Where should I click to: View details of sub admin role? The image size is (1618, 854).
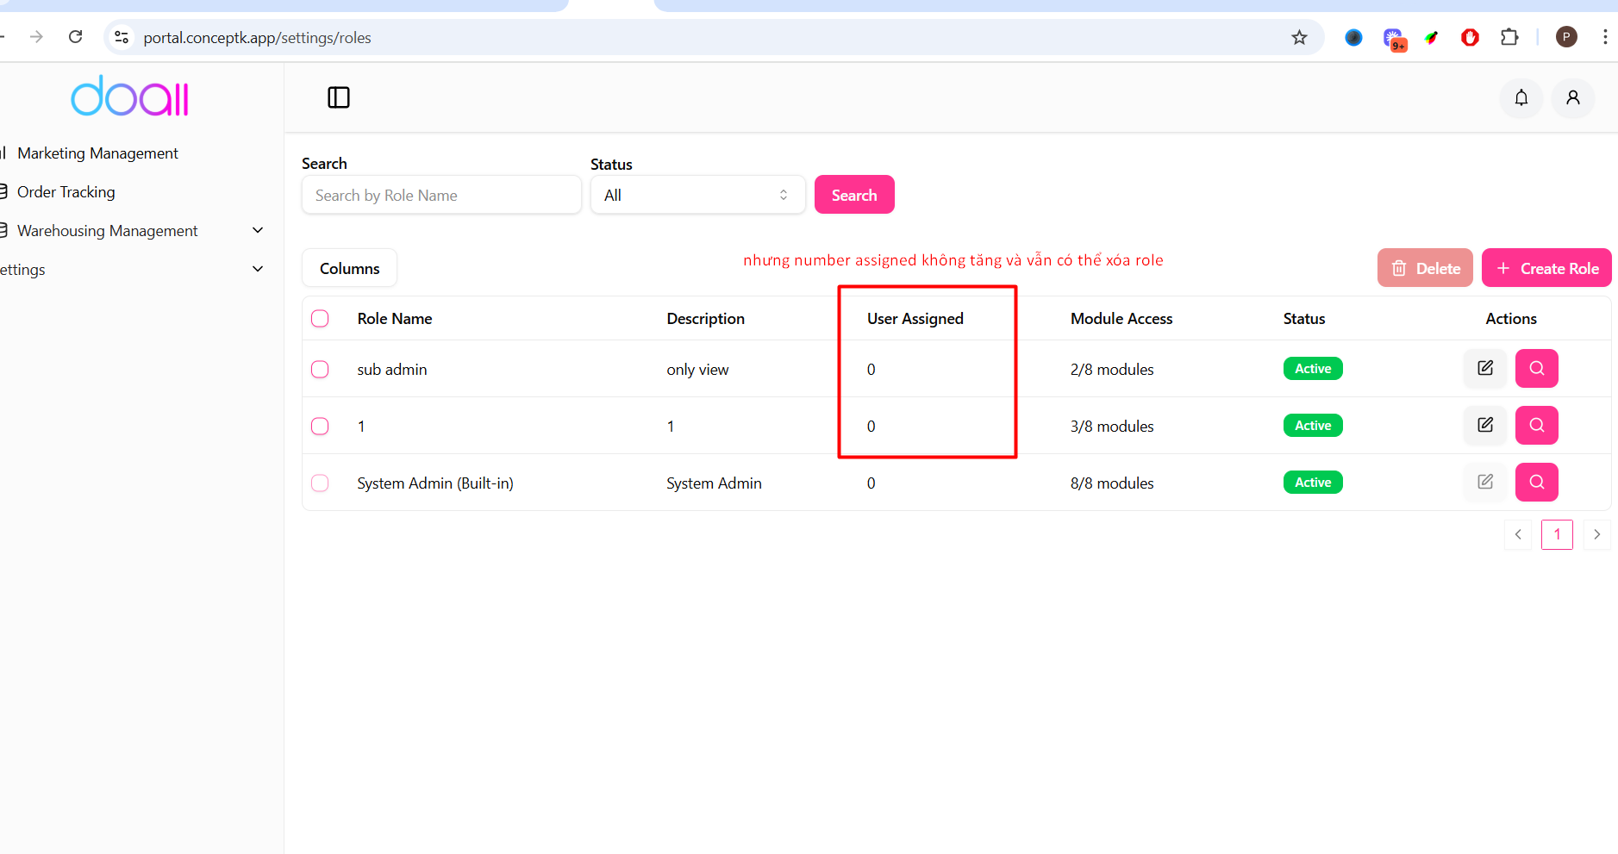point(1536,368)
